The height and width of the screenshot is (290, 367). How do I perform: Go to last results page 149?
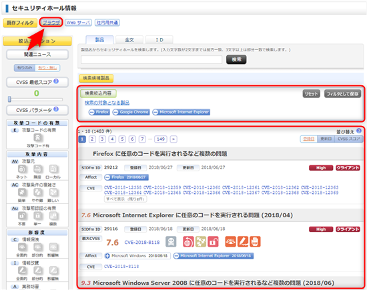point(161,139)
